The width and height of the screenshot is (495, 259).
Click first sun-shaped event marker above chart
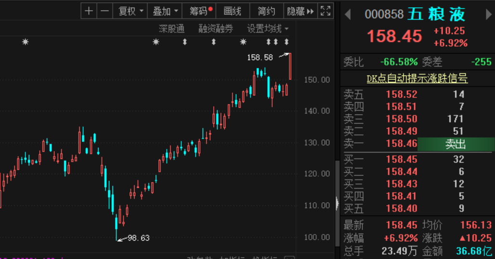click(25, 42)
